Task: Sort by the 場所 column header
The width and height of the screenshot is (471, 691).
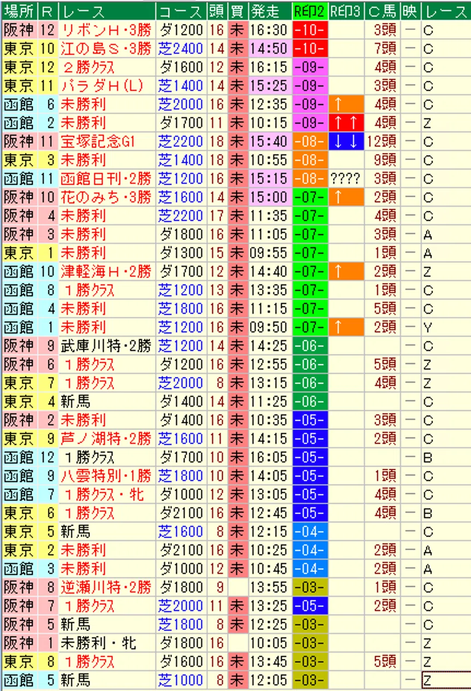Action: point(19,11)
